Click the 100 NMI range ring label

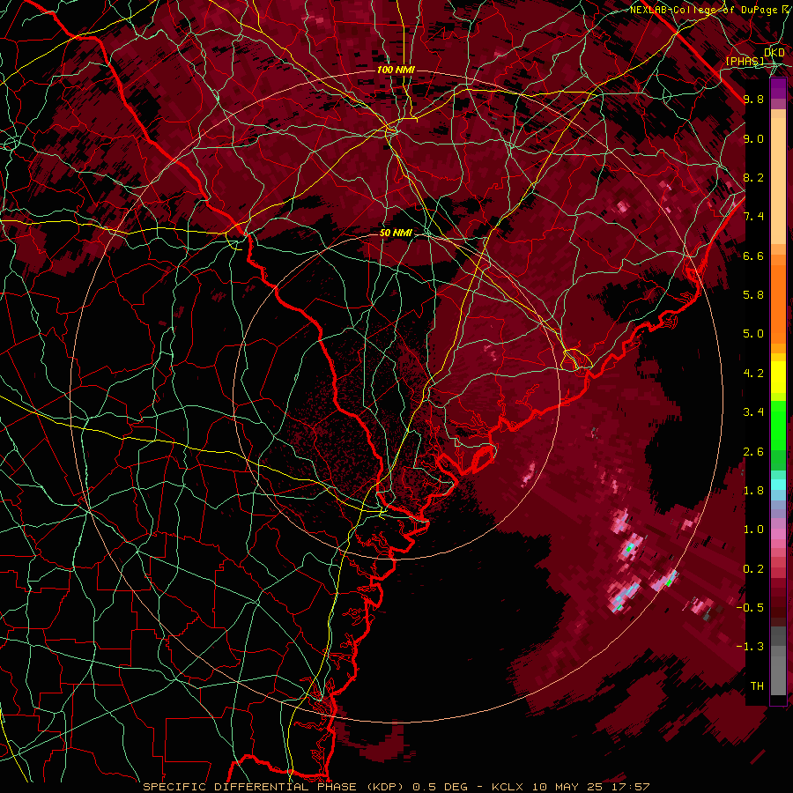tap(396, 70)
